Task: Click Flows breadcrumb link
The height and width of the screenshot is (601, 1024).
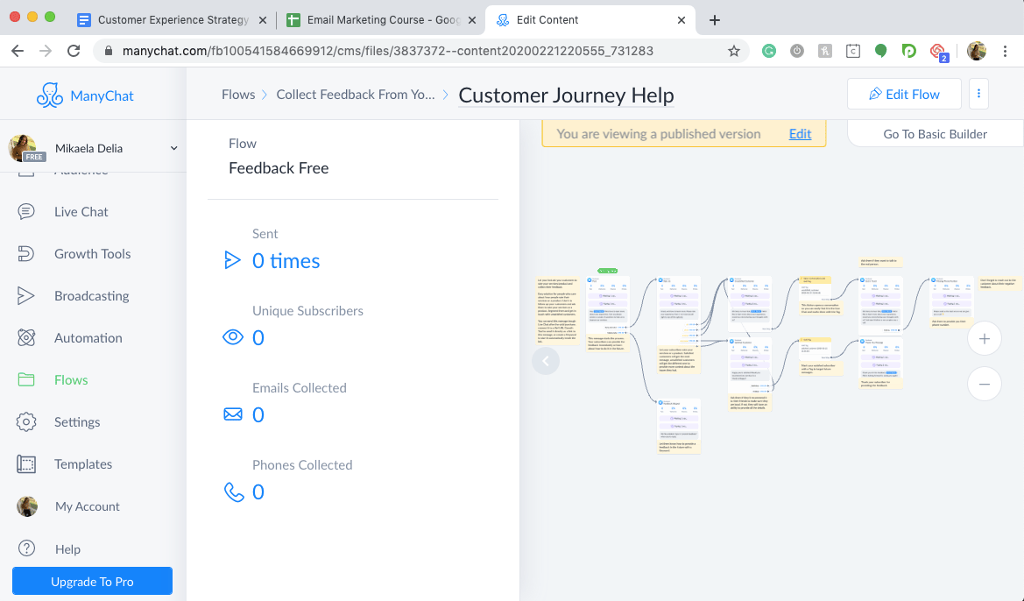Action: point(238,95)
